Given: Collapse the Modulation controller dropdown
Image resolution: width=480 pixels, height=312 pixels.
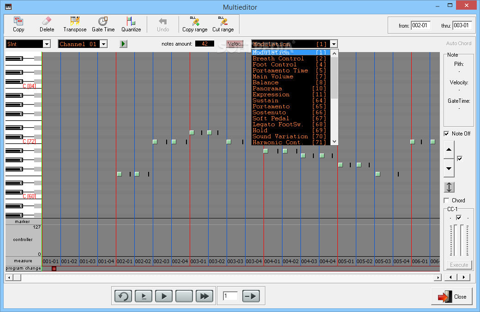Looking at the screenshot, I should [x=334, y=44].
